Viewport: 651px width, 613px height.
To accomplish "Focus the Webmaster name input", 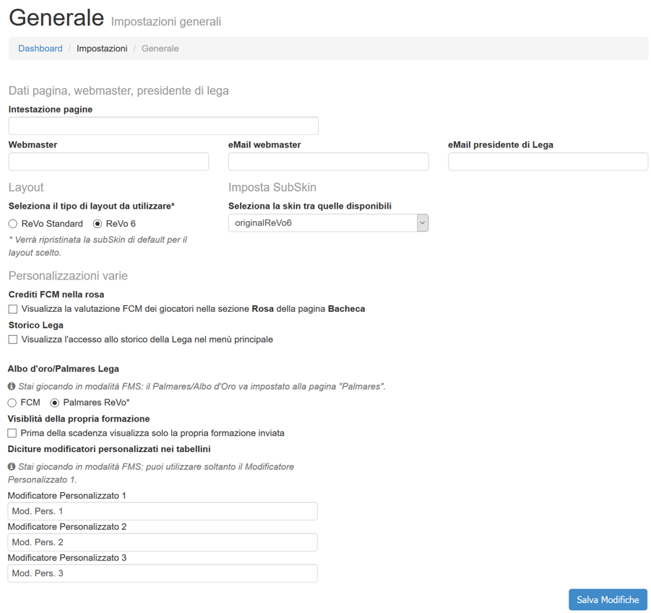I will (x=108, y=161).
